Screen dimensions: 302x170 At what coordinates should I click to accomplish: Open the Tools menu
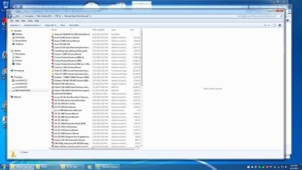pos(30,21)
